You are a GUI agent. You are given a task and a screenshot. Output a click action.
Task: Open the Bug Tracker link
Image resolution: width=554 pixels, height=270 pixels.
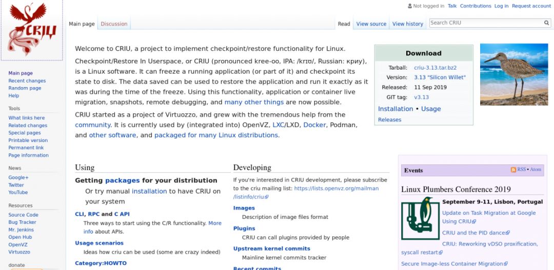pyautogui.click(x=22, y=222)
